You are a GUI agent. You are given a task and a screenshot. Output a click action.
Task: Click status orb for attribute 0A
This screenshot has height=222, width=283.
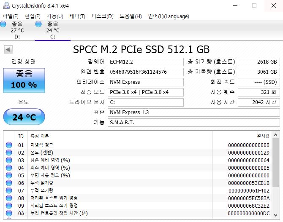click(x=9, y=213)
